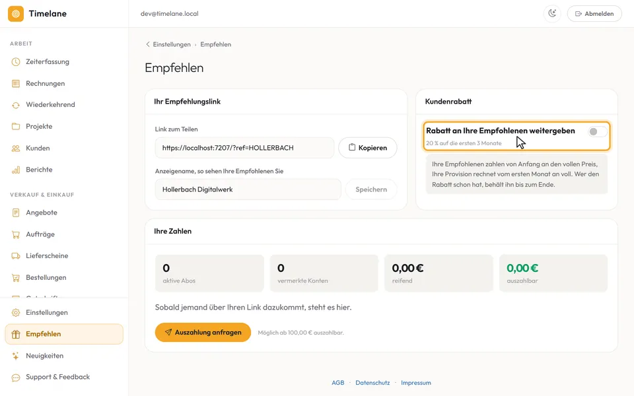Copy the referral link with Kopieren
This screenshot has height=396, width=634.
coord(368,148)
